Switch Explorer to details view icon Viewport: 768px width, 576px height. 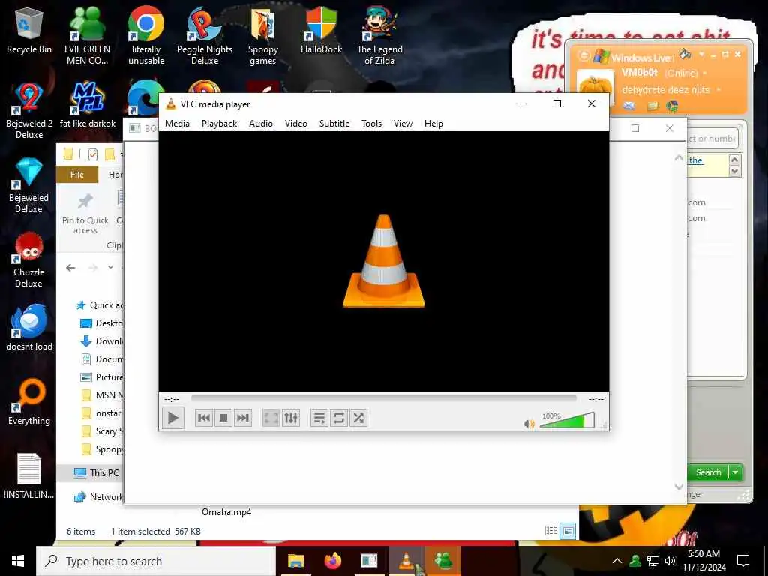coord(551,531)
